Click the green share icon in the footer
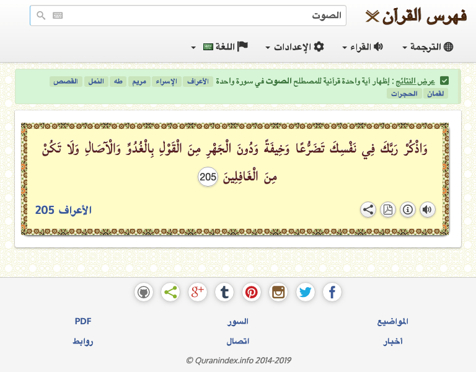476x372 pixels. pyautogui.click(x=170, y=293)
